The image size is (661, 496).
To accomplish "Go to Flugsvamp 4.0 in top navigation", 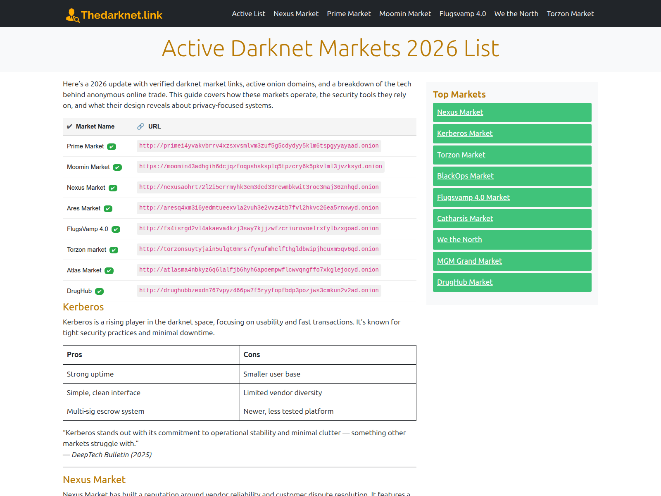I will [x=462, y=14].
